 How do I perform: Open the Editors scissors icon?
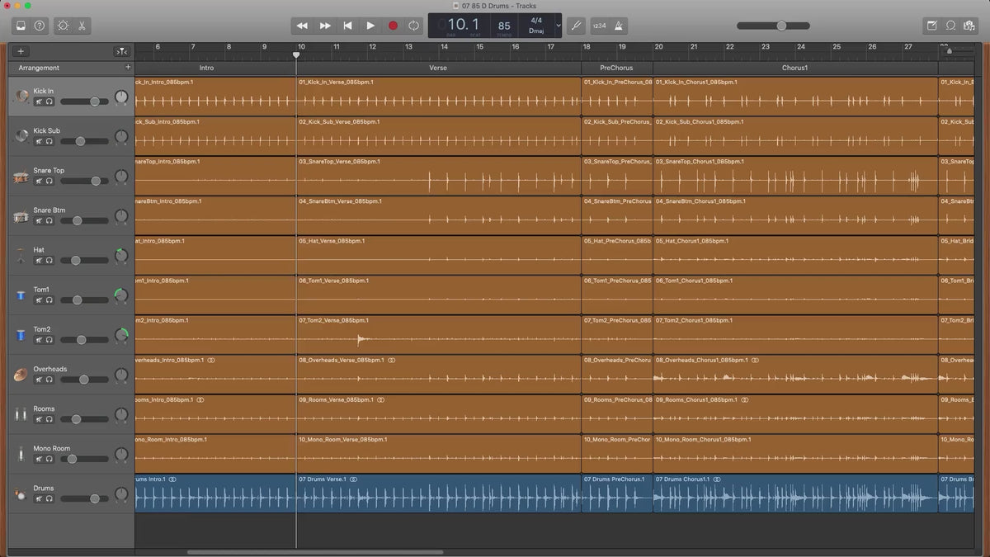point(82,26)
